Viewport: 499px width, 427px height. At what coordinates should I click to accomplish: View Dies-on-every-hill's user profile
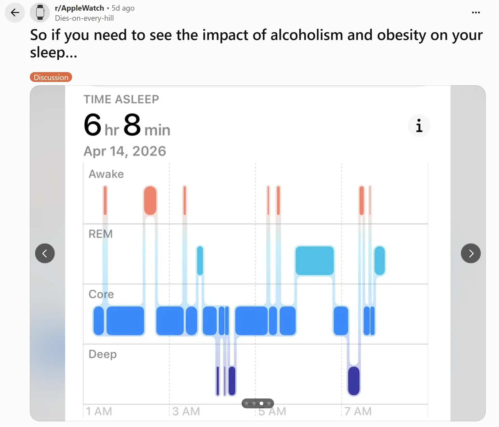84,18
